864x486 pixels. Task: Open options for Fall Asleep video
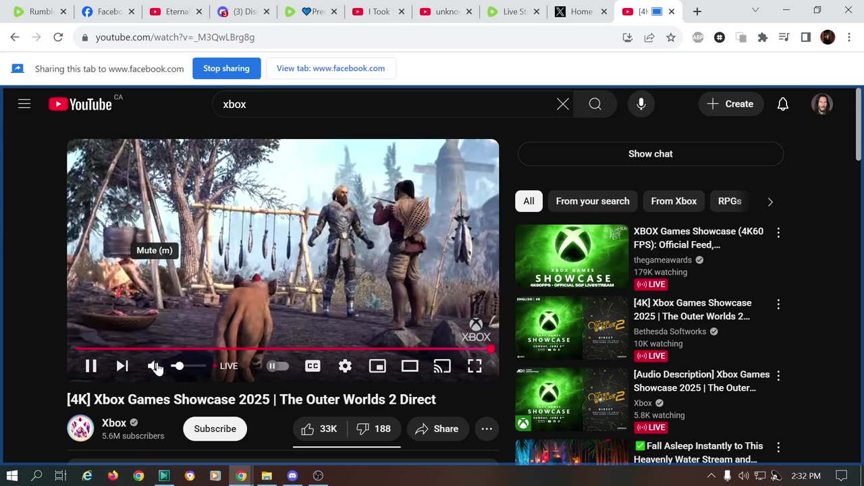778,447
